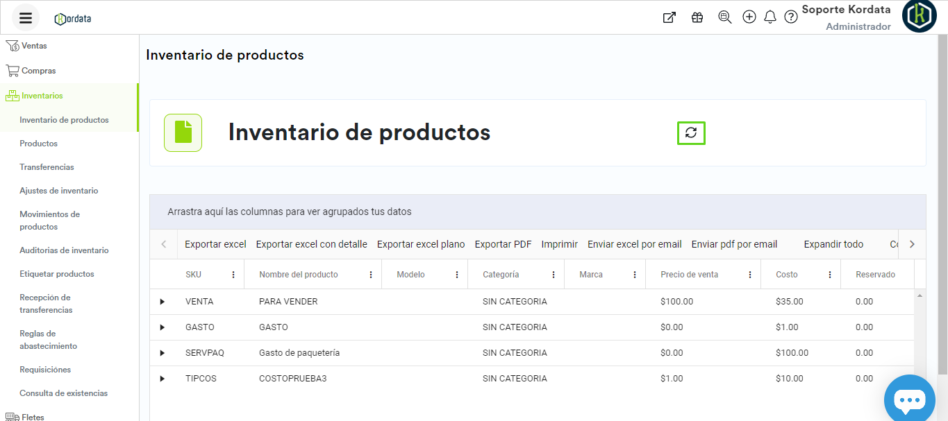
Task: Click the open in new window icon
Action: click(x=669, y=17)
